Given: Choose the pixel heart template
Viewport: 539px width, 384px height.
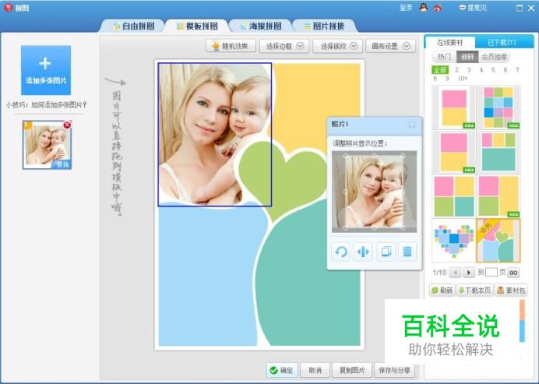Looking at the screenshot, I should coord(454,241).
